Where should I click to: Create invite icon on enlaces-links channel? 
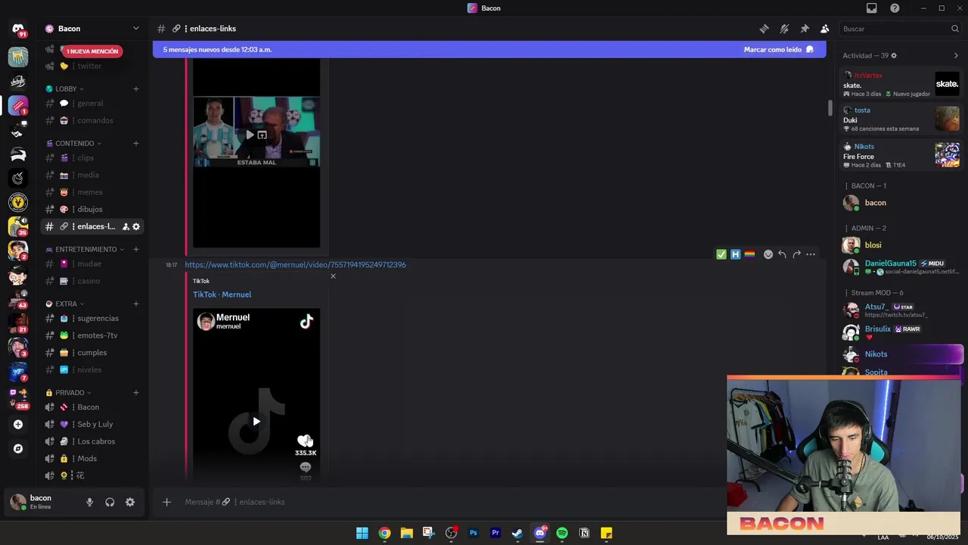(126, 226)
